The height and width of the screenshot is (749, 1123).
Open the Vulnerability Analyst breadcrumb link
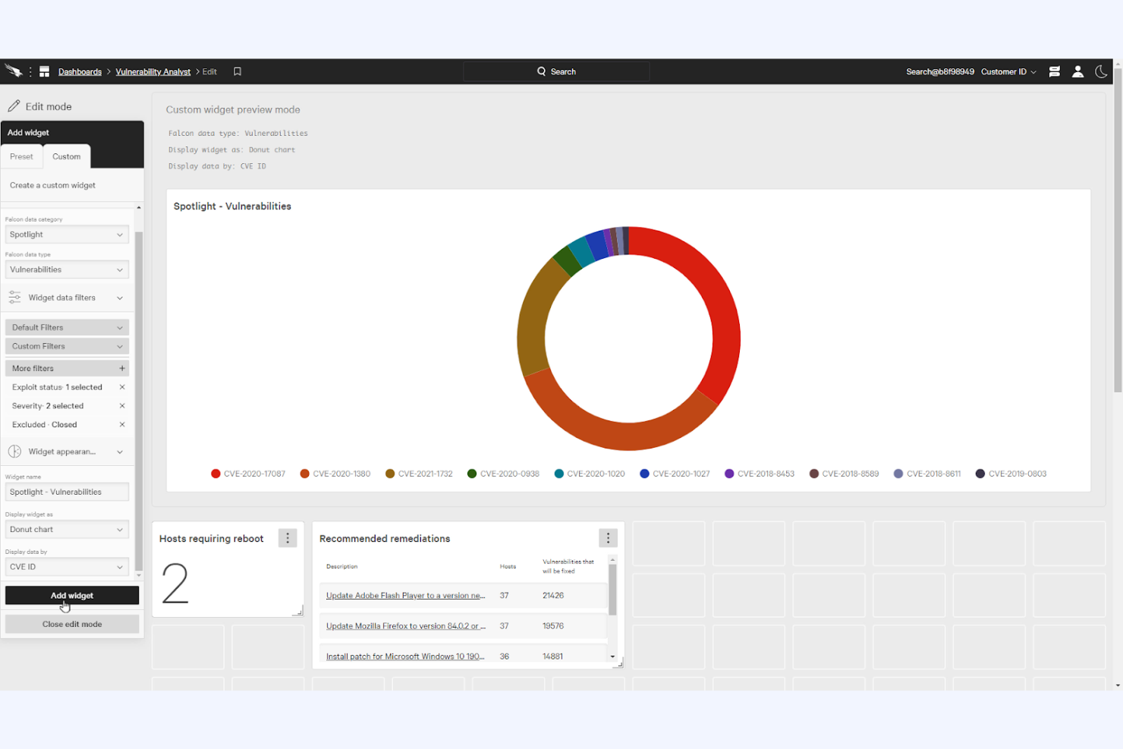tap(153, 71)
